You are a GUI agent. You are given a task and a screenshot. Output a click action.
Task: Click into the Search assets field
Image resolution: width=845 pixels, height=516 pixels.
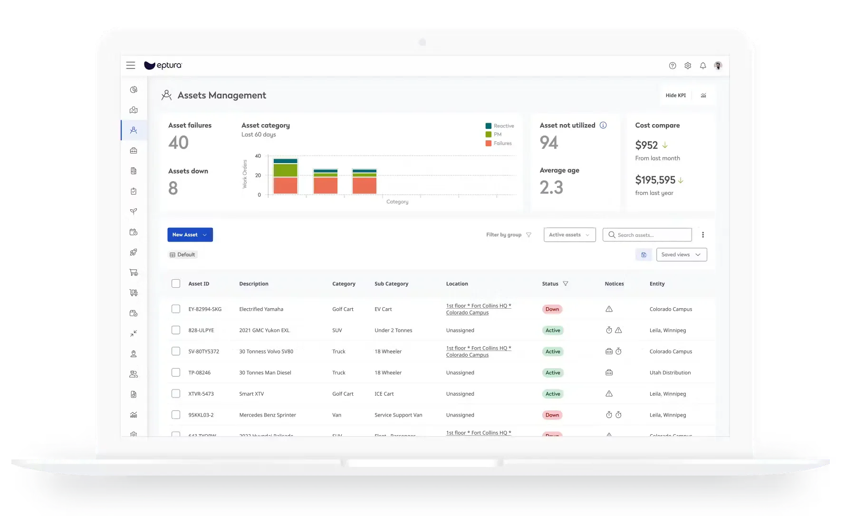click(647, 234)
